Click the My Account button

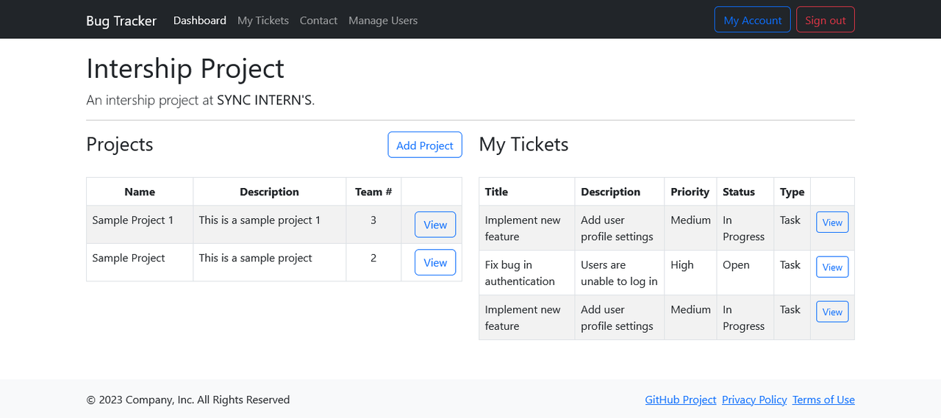(x=752, y=20)
